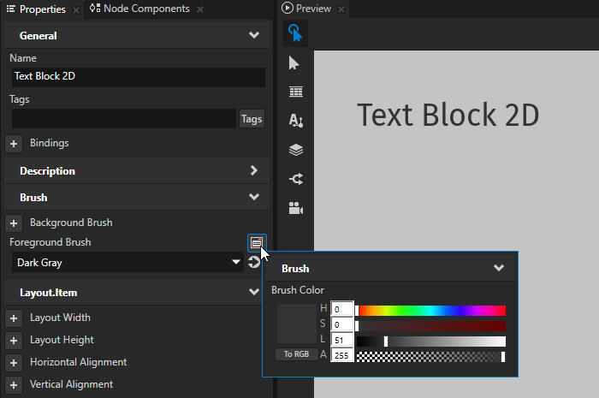Click the hue rainbow slider
Image resolution: width=599 pixels, height=398 pixels.
(x=430, y=310)
